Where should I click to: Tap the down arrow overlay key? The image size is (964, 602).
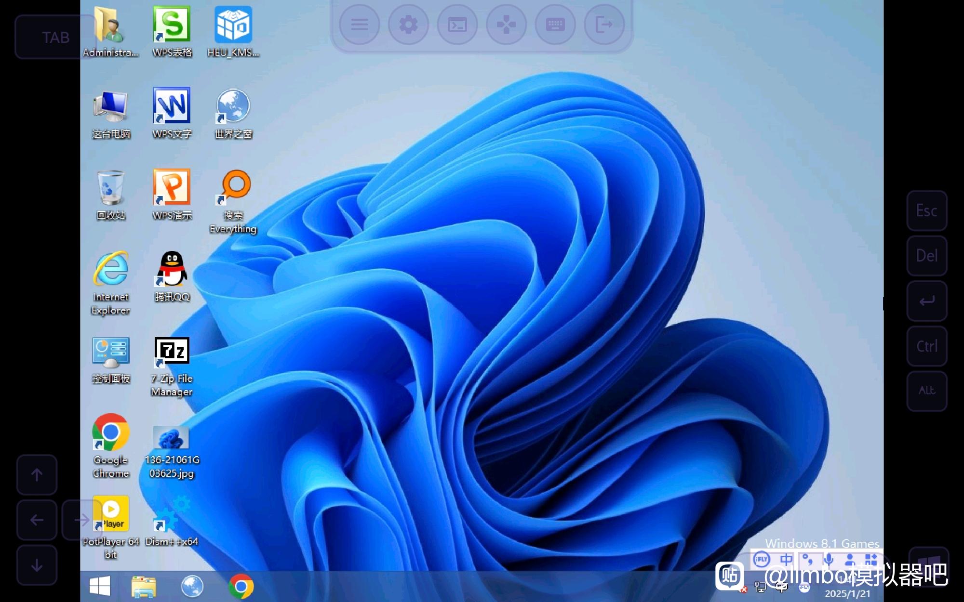pos(37,565)
